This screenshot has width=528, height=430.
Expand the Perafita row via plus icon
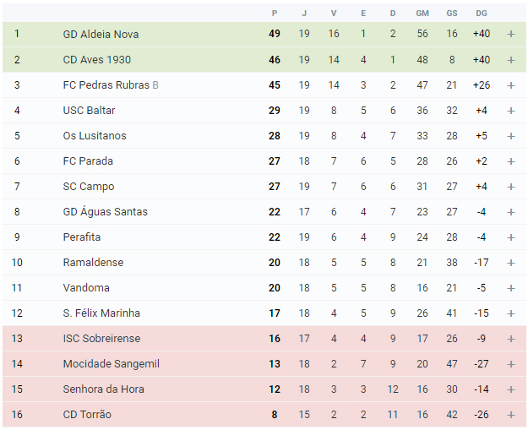point(511,237)
